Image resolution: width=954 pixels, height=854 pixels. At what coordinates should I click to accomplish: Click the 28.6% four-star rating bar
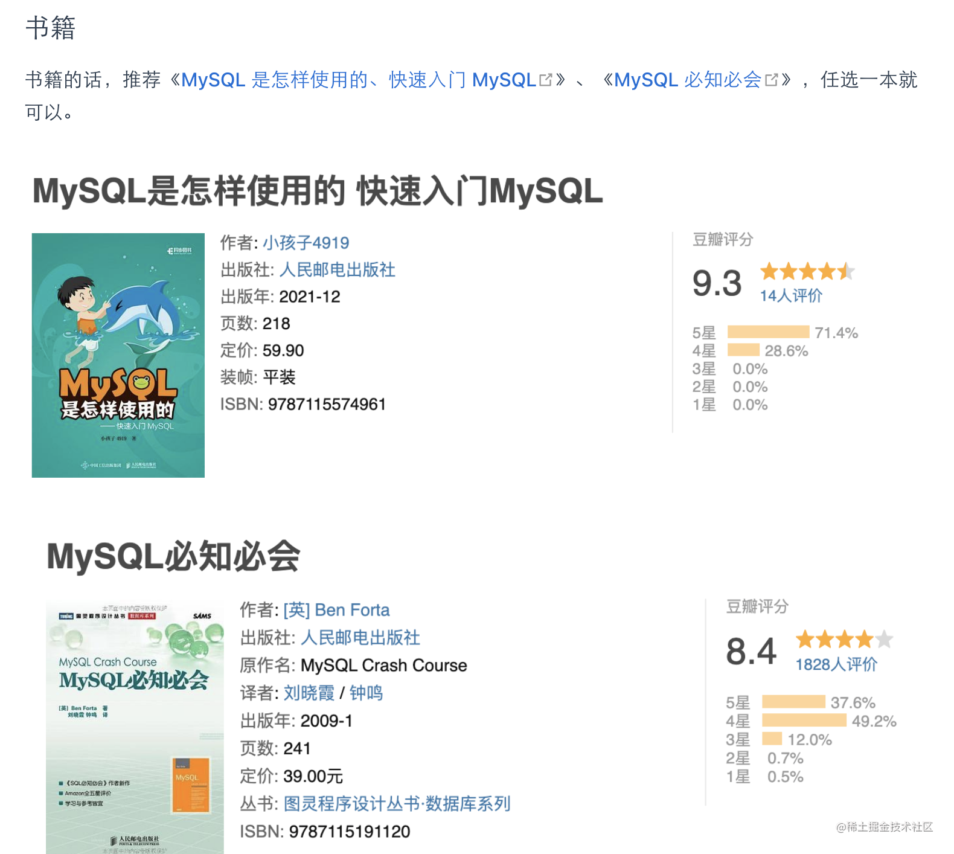point(743,350)
